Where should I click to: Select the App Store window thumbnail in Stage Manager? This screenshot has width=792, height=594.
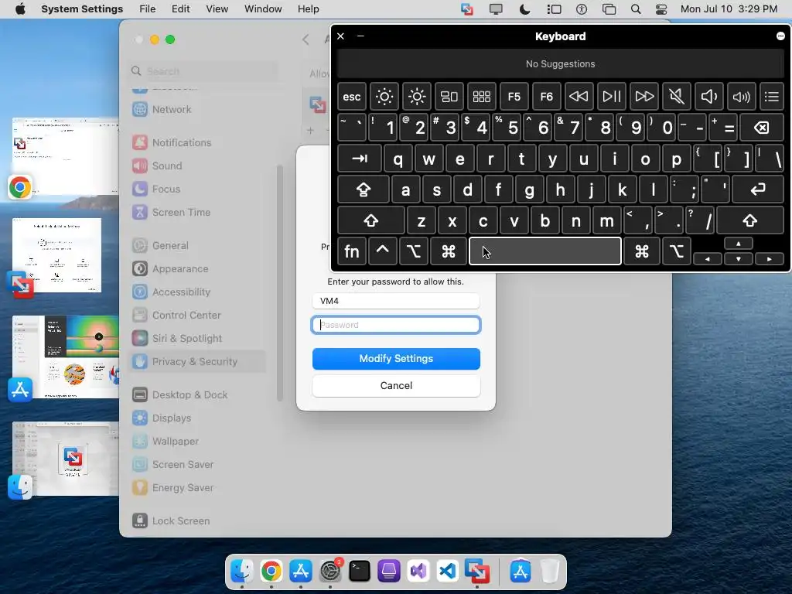(65, 357)
